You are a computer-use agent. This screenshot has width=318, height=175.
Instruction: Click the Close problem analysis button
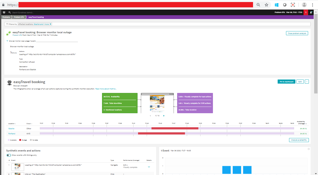click(x=297, y=33)
